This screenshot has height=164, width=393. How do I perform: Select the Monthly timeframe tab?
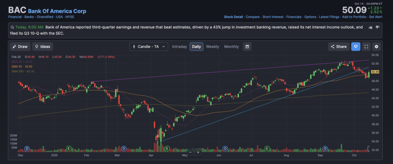pos(231,47)
